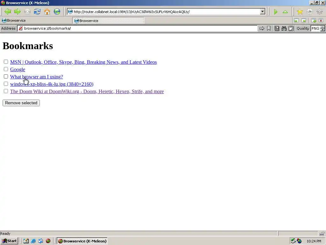Open a new tab with the plus icon

[314, 20]
